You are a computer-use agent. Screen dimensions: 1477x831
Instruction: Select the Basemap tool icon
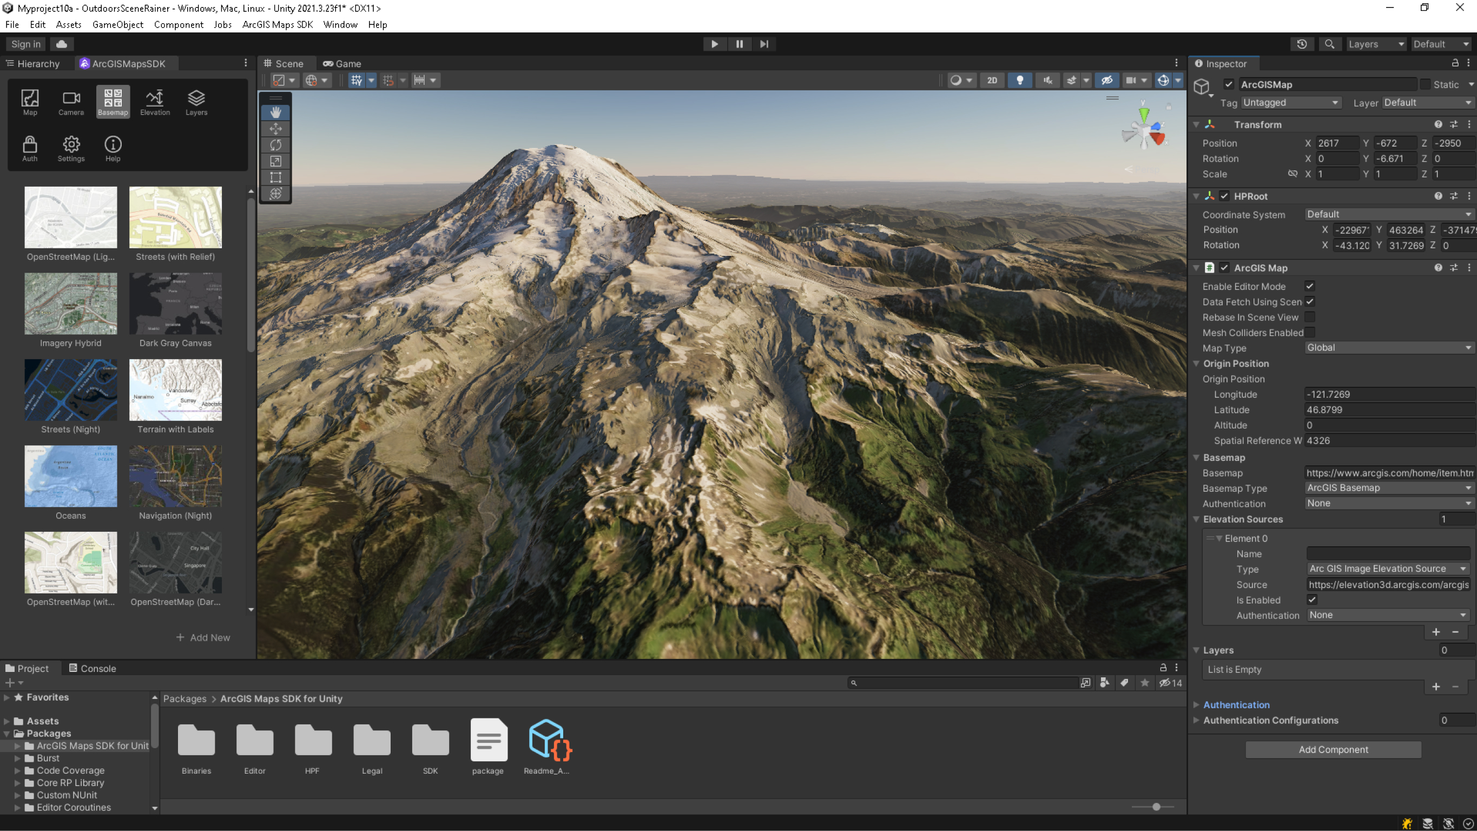point(113,102)
